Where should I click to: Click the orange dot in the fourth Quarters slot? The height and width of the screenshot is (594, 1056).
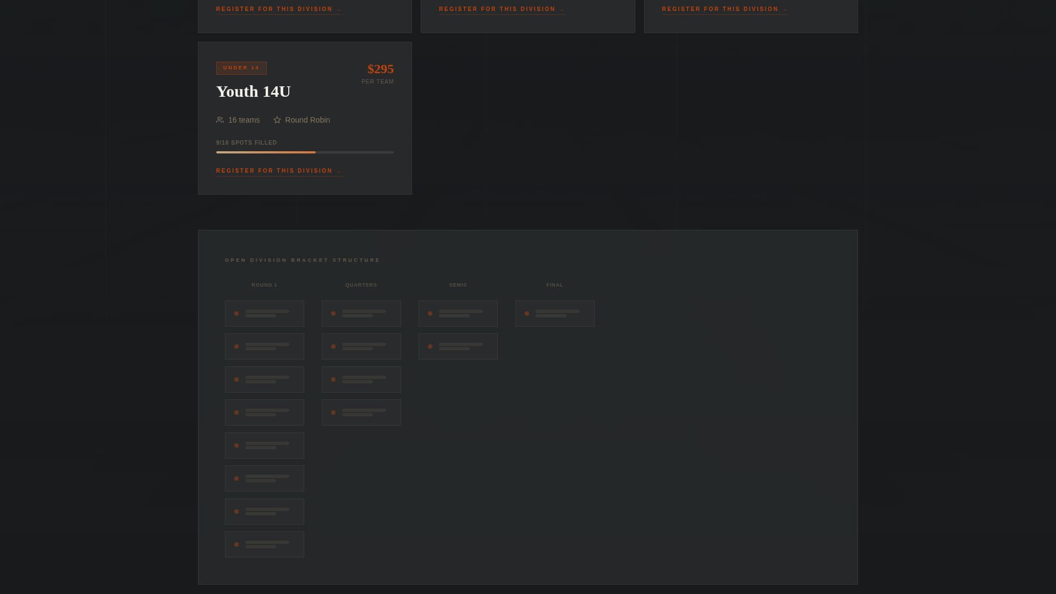(x=333, y=413)
